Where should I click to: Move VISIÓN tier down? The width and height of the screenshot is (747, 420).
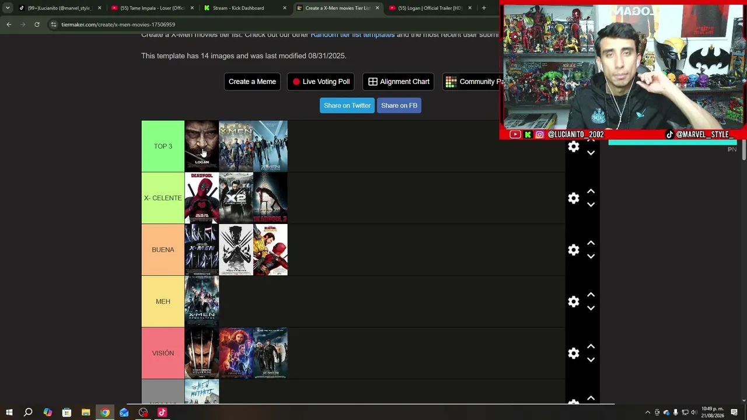(x=591, y=360)
